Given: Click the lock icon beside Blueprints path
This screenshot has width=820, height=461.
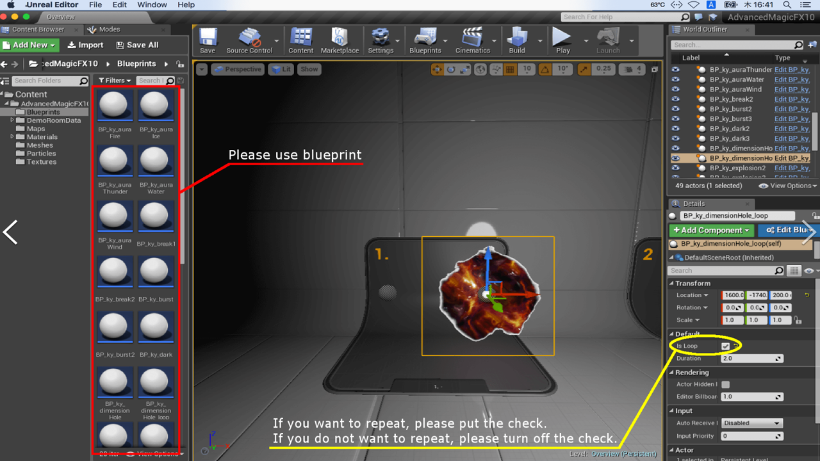Looking at the screenshot, I should [x=180, y=64].
